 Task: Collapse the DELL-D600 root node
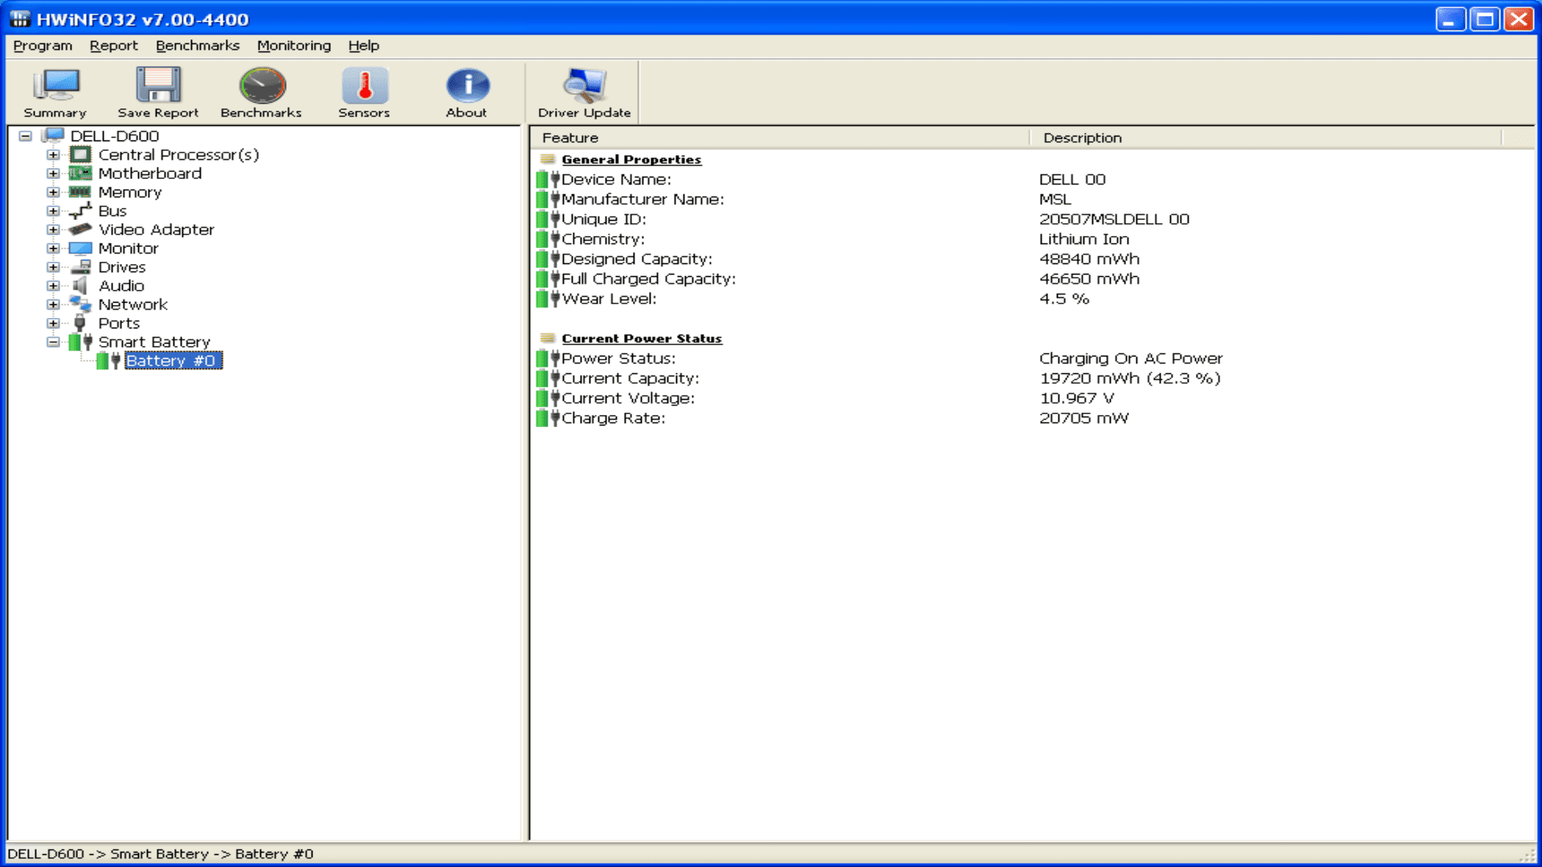26,136
